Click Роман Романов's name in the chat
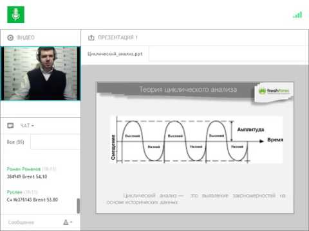 tap(24, 169)
